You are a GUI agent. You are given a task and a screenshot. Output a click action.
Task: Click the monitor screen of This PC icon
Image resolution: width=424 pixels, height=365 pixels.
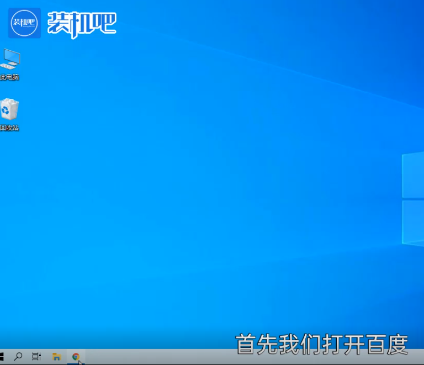click(x=12, y=56)
